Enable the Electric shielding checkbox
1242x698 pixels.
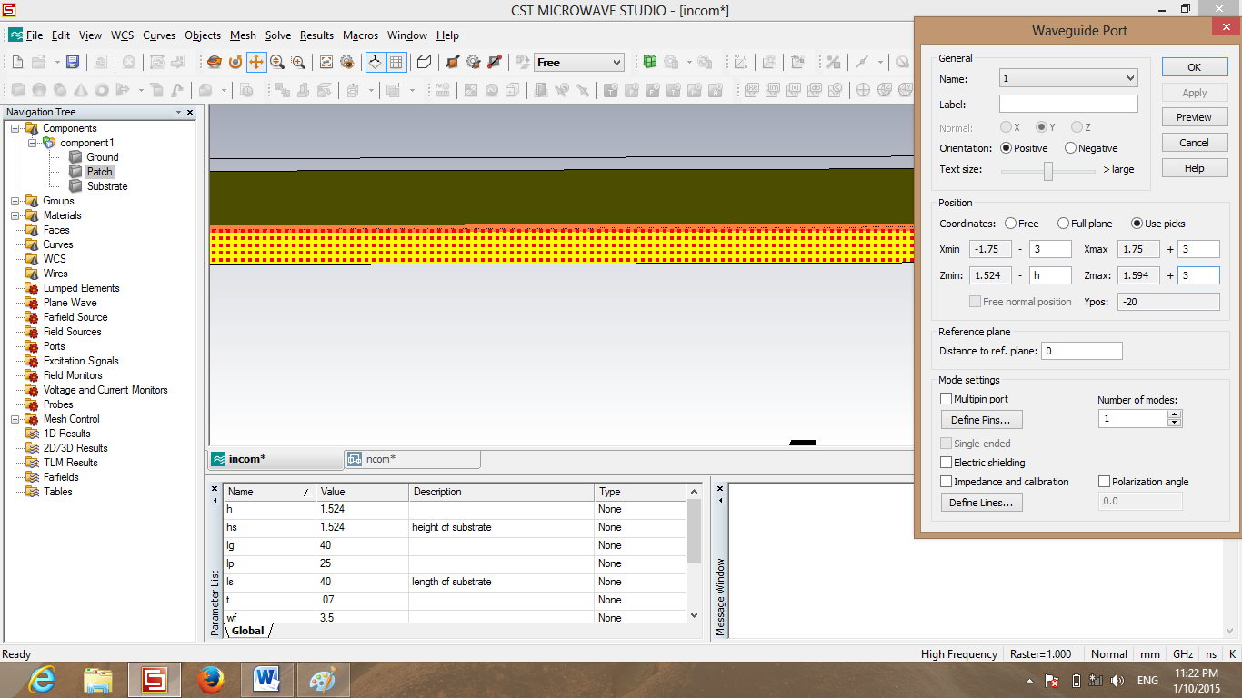(x=947, y=463)
